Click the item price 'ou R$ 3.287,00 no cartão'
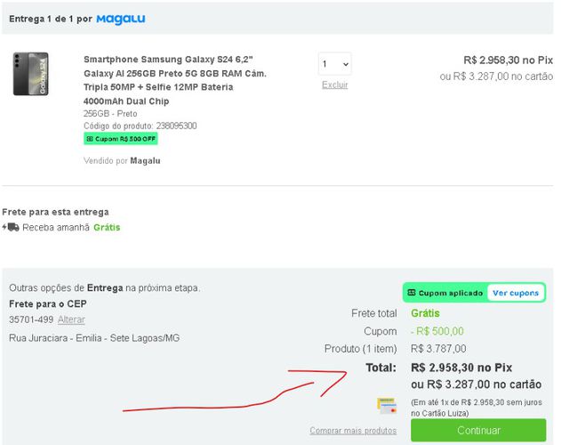 [496, 77]
